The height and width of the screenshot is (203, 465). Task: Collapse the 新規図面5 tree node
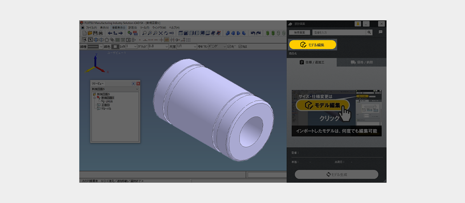94,98
